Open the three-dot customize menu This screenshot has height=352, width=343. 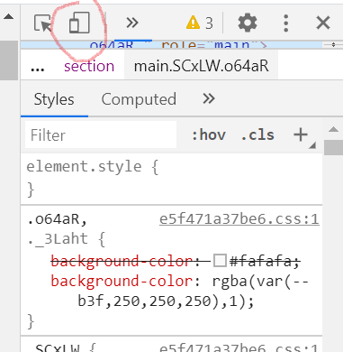[x=285, y=23]
